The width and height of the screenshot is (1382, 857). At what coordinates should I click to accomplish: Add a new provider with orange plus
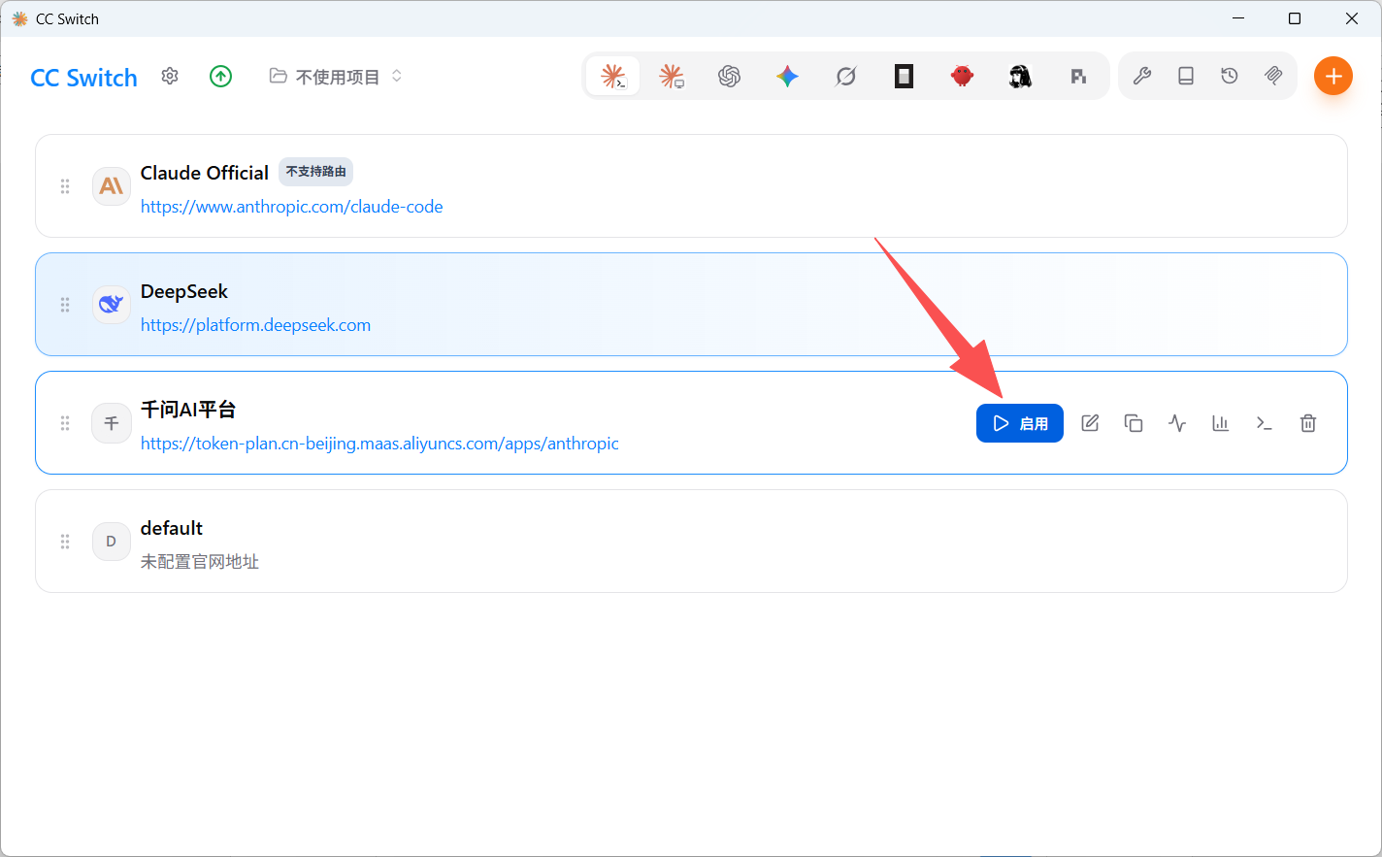coord(1333,76)
